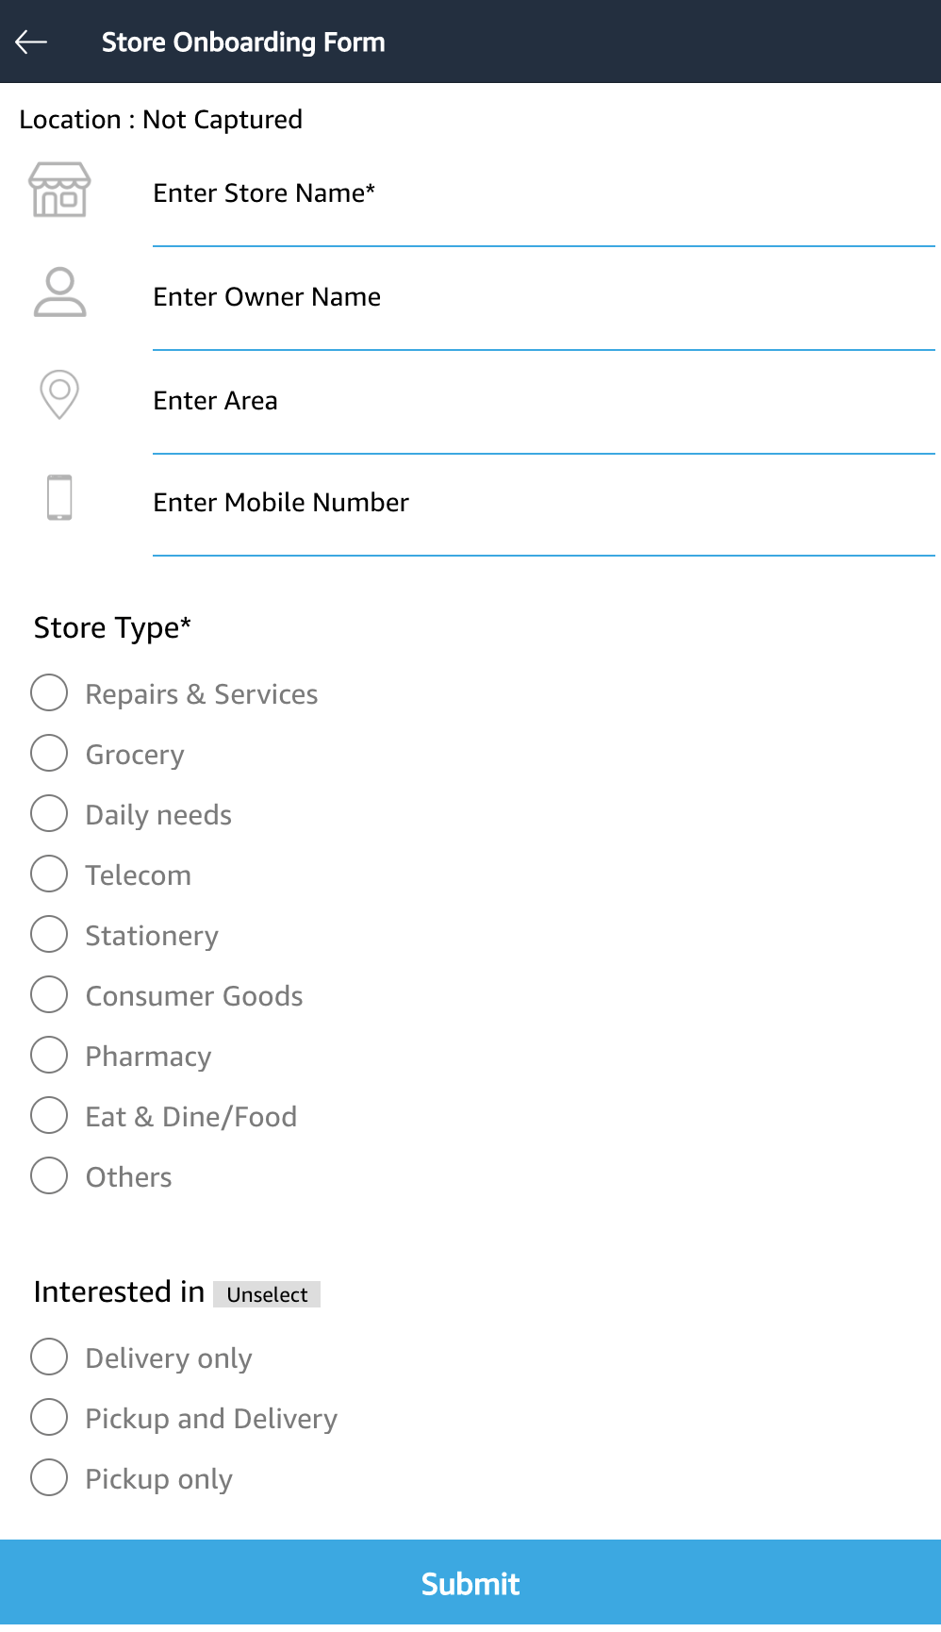Choose Pickup and Delivery option
The height and width of the screenshot is (1632, 941).
[x=49, y=1418]
